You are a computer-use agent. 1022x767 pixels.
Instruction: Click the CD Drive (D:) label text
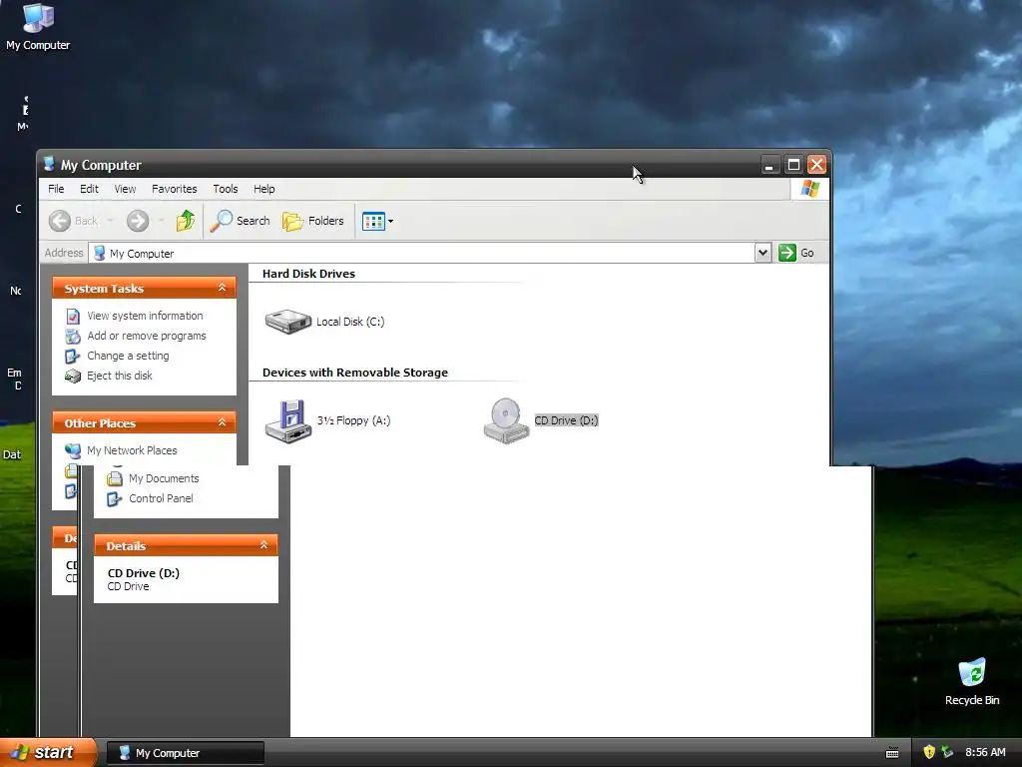567,420
